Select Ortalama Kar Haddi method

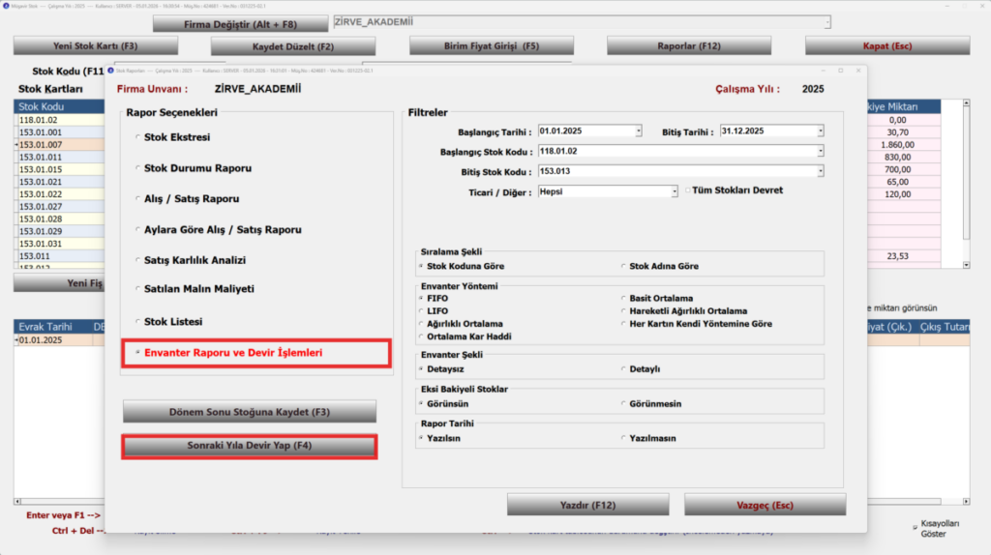pos(465,336)
